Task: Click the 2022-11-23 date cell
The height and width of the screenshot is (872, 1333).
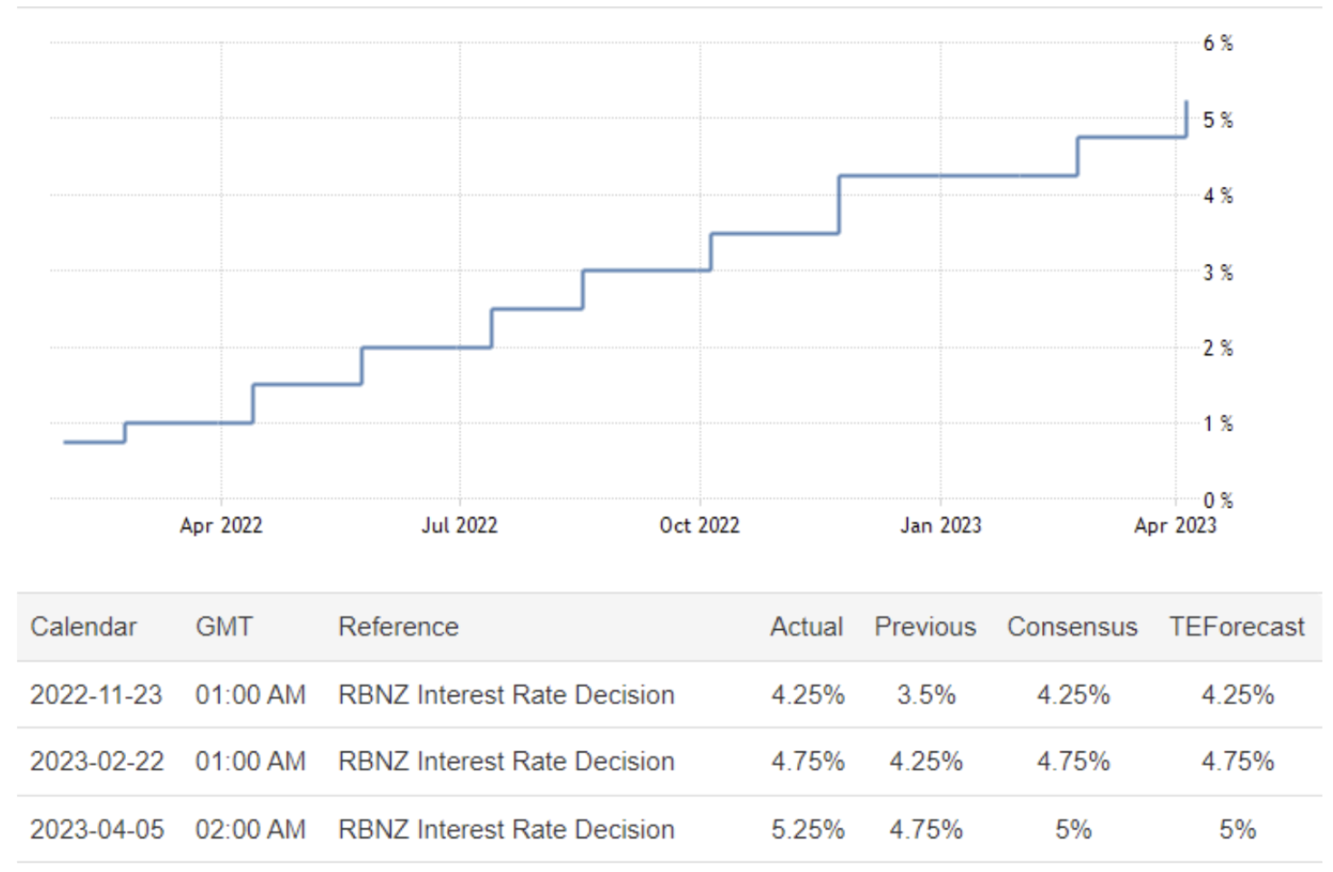Action: (96, 695)
